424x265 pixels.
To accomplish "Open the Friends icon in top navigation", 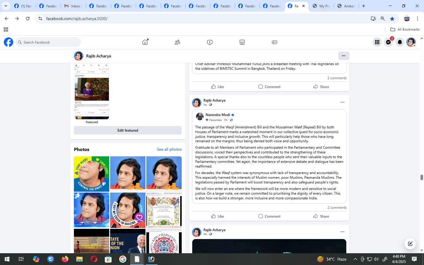I will coord(177,42).
